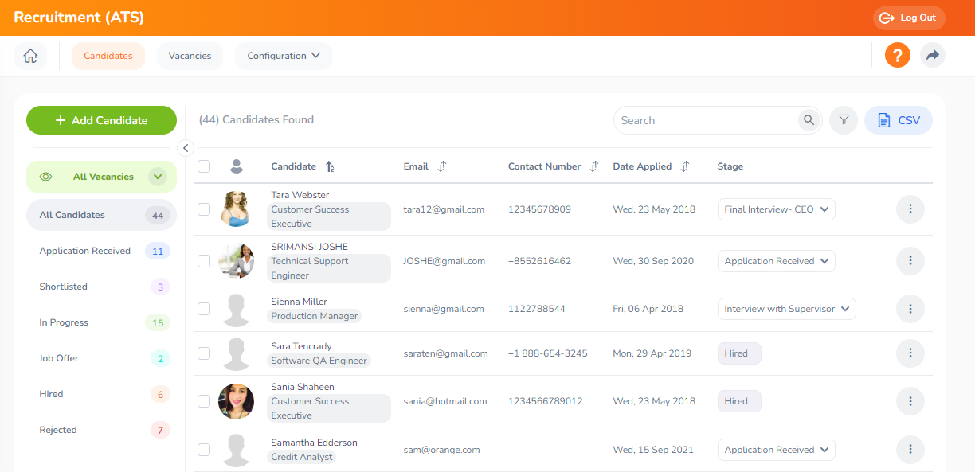Select the checkbox for SRIMANSI JOSHE
Viewport: 975px width, 472px height.
pyautogui.click(x=204, y=261)
